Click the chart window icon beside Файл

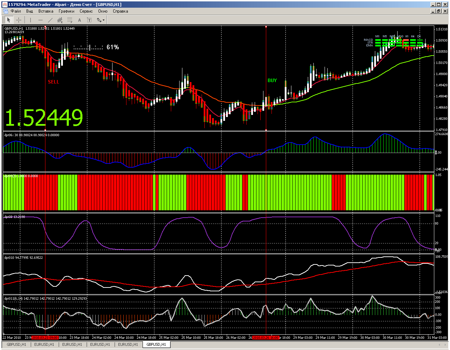tap(5, 11)
